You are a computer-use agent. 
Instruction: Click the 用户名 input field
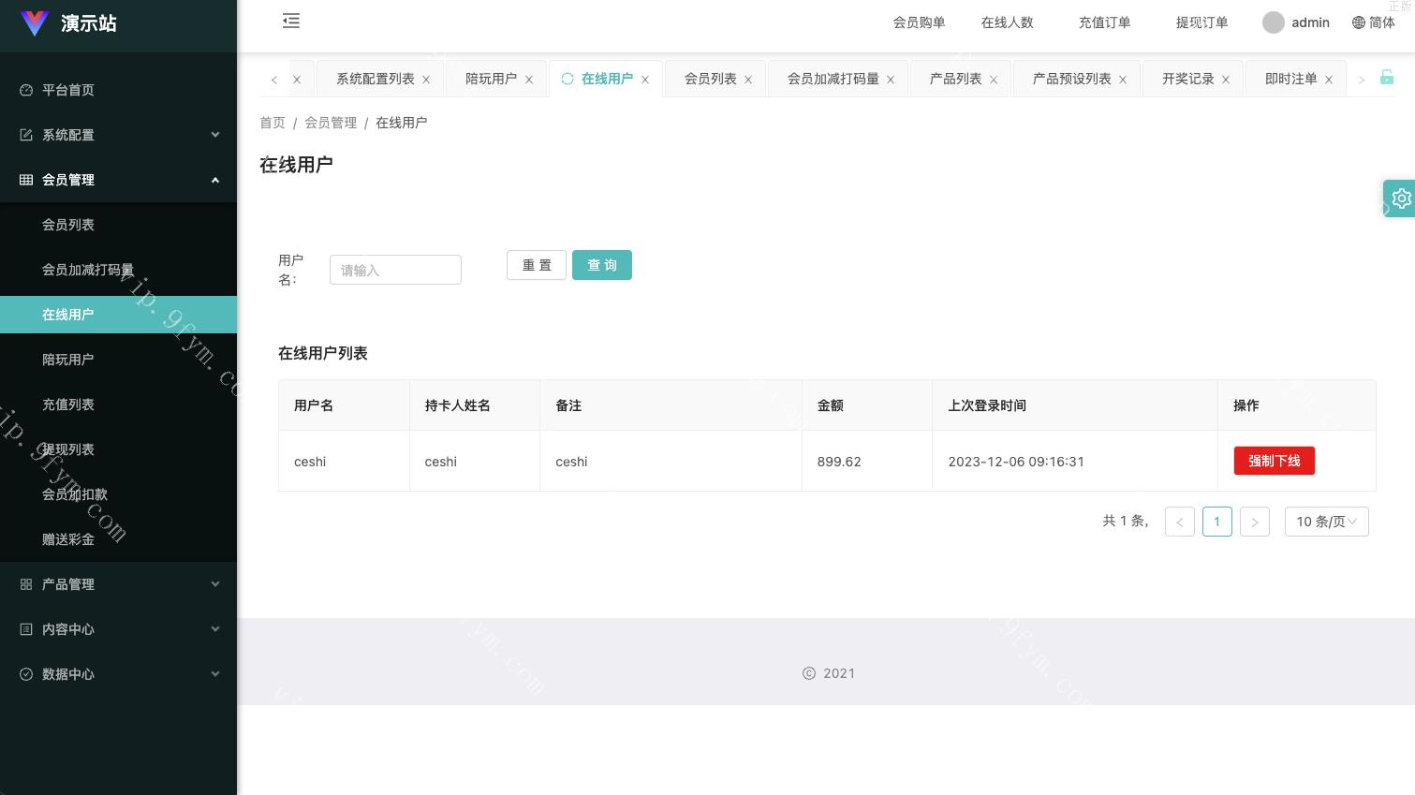point(395,270)
